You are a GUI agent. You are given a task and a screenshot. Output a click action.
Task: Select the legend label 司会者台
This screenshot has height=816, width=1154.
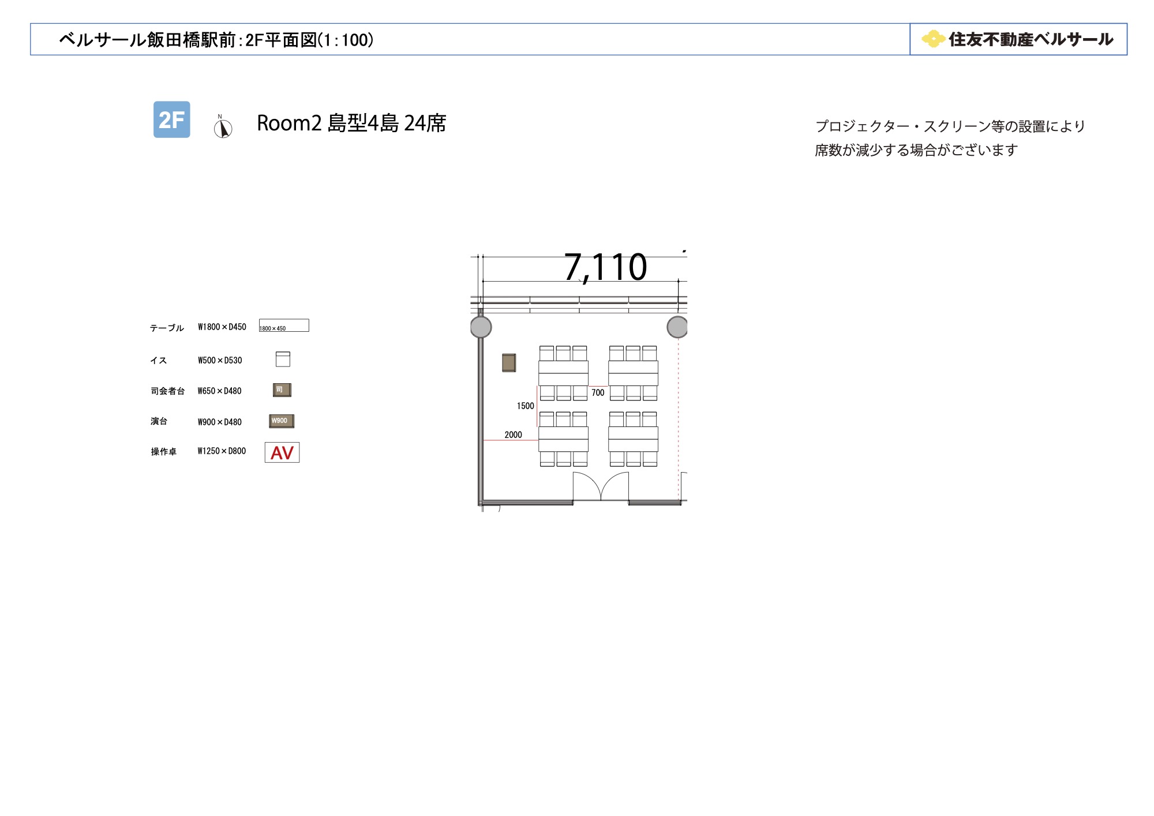tap(167, 391)
